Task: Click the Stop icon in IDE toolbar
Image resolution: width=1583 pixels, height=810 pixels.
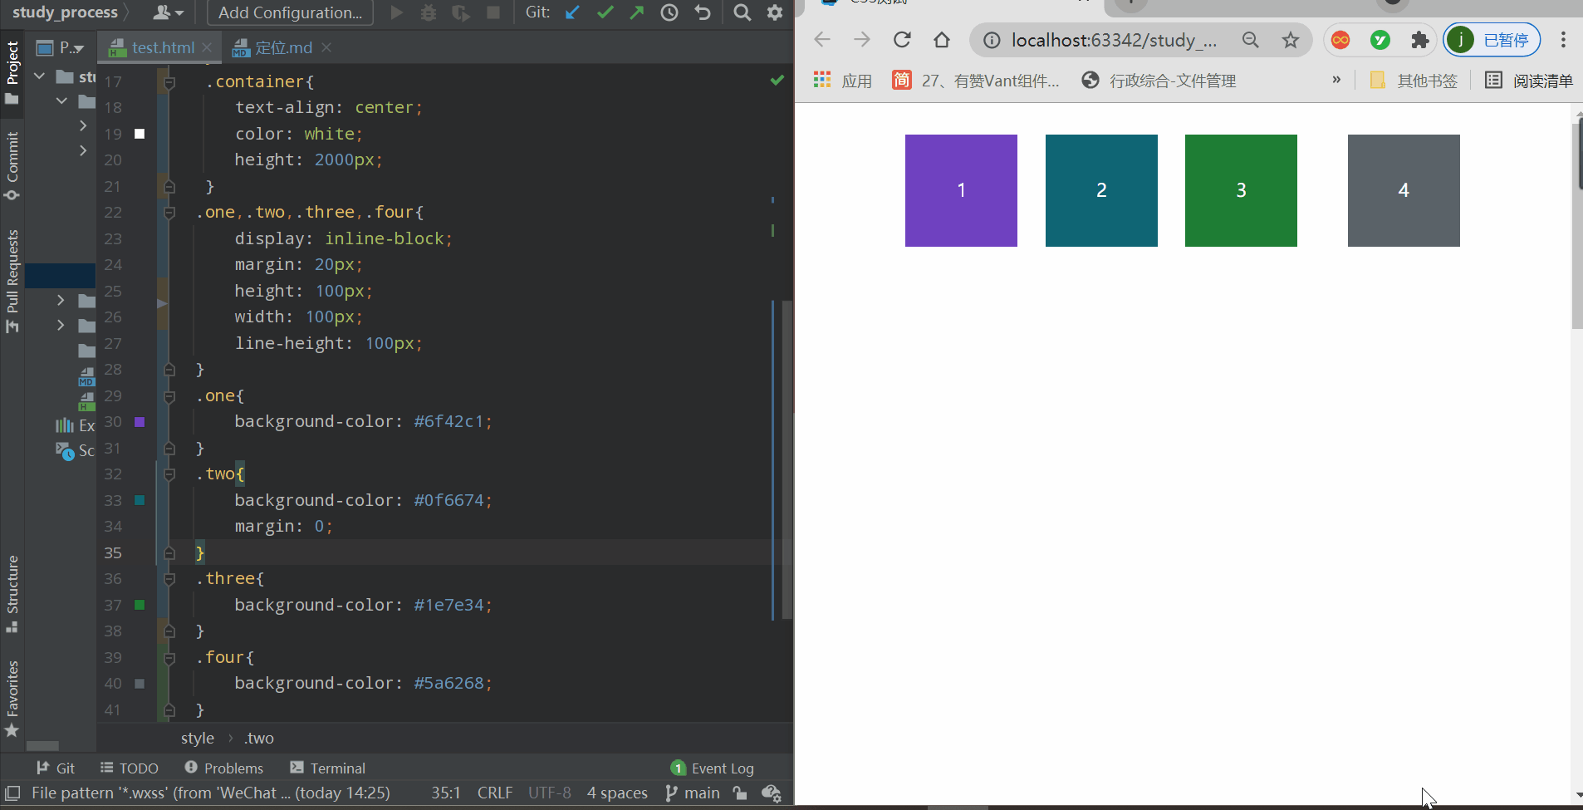Action: pos(493,12)
